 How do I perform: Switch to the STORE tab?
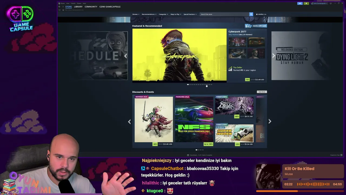68,6
